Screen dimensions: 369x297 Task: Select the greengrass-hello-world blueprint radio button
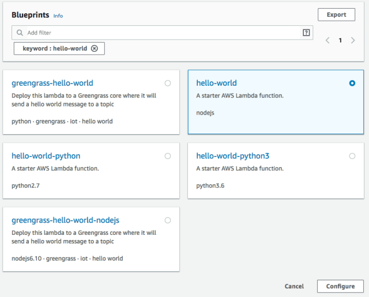pos(168,83)
